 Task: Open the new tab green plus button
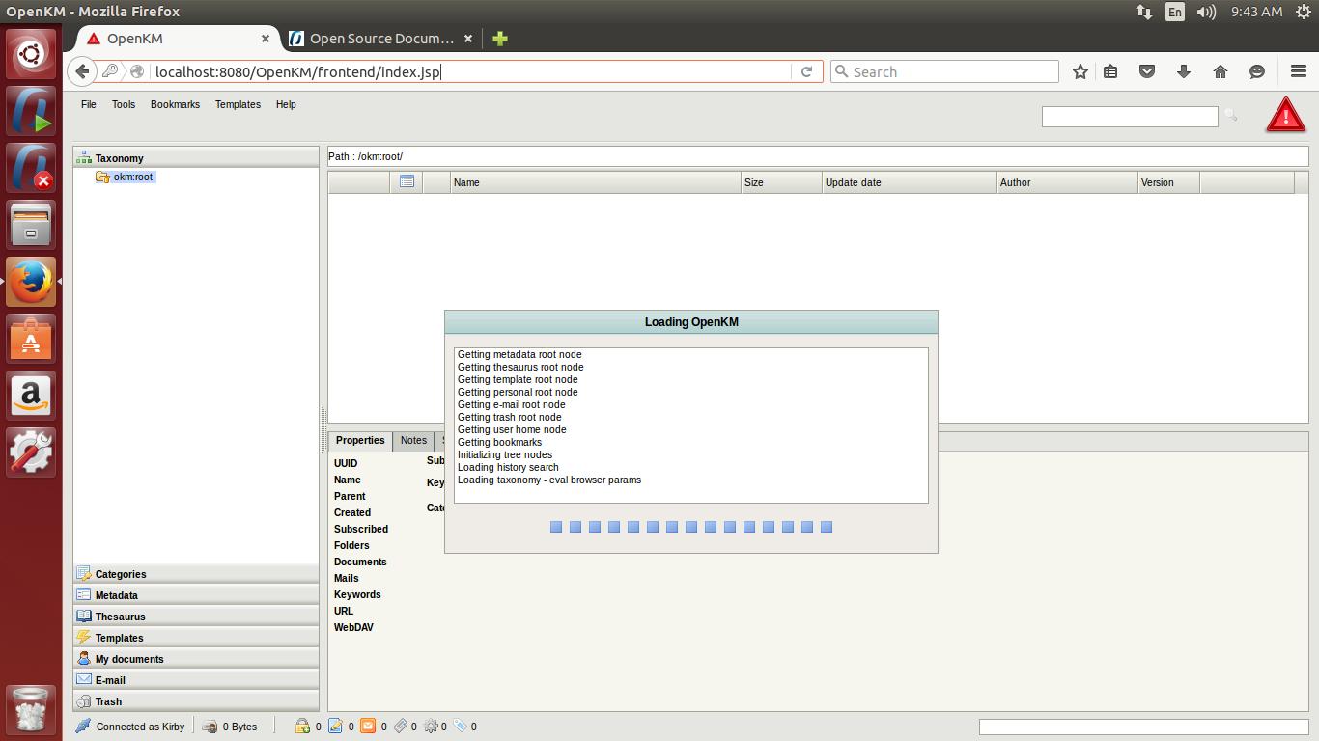pyautogui.click(x=498, y=39)
